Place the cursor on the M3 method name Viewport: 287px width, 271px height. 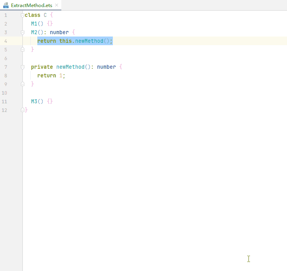[x=34, y=101]
